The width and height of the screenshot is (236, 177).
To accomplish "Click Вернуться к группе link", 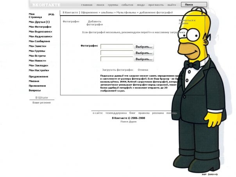I will click(x=187, y=21).
